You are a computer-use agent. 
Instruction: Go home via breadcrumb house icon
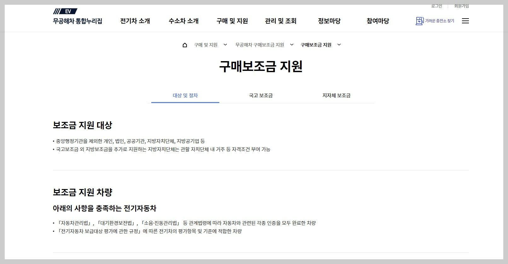click(185, 45)
